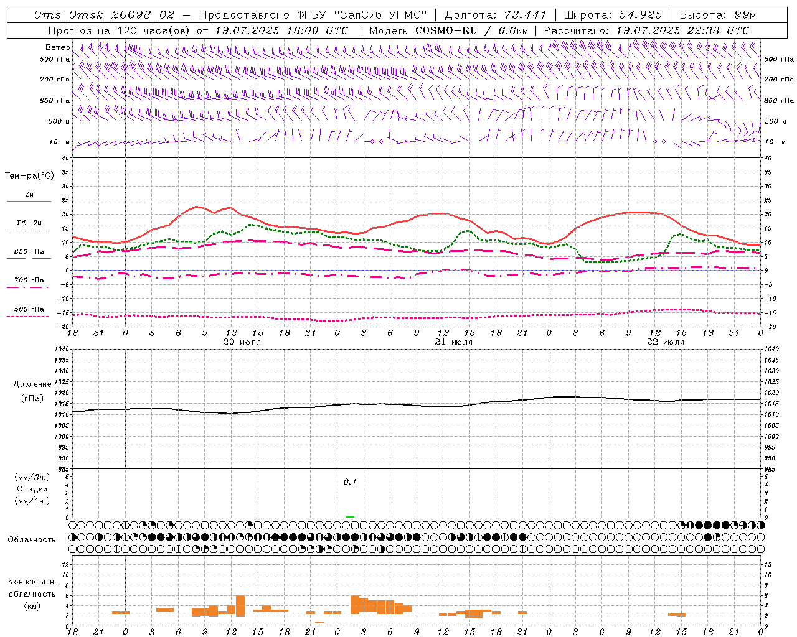Click the left 1040 pressure axis tick label

point(62,350)
